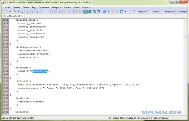Open the dropdown beside the chart icon
The width and height of the screenshot is (189, 121).
(125, 12)
